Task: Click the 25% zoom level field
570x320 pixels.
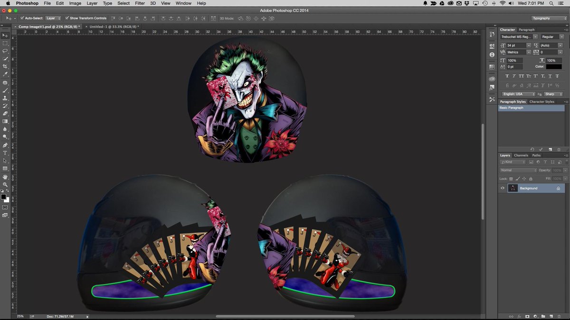Action: coord(20,316)
